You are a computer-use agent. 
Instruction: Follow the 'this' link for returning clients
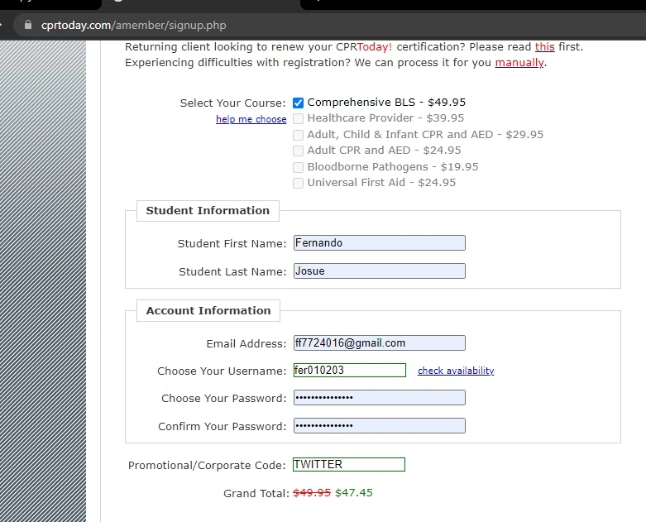coord(544,46)
